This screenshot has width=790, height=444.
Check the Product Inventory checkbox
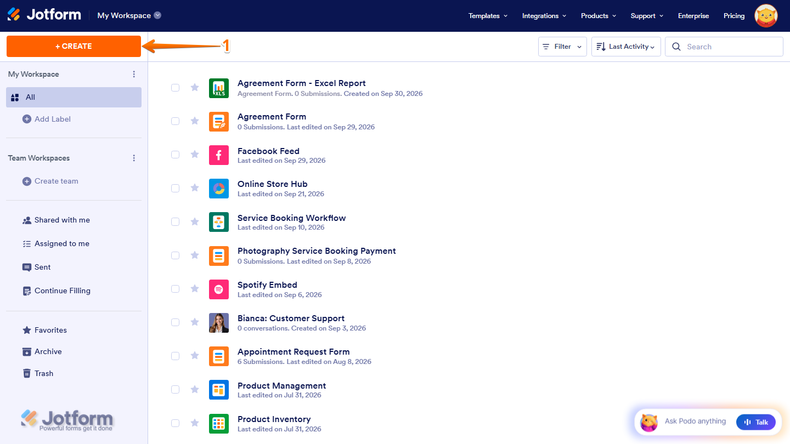(175, 423)
